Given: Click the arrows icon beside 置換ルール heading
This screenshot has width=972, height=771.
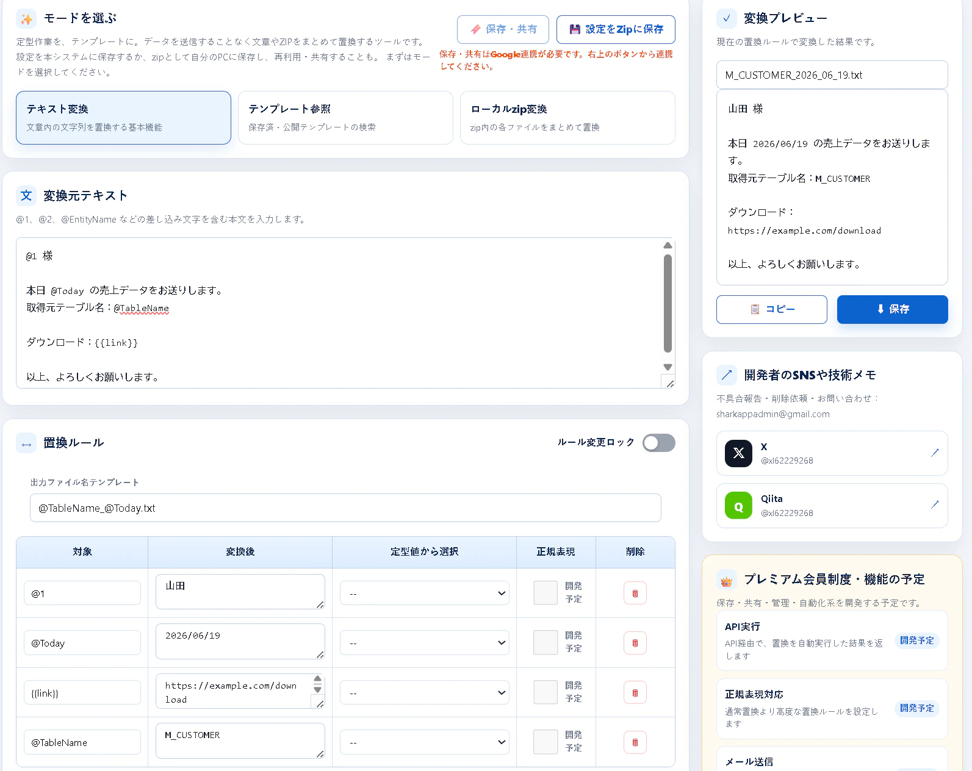Looking at the screenshot, I should tap(26, 443).
